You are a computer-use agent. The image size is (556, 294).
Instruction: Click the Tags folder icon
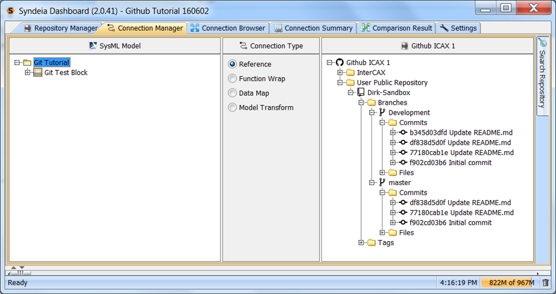tap(371, 243)
